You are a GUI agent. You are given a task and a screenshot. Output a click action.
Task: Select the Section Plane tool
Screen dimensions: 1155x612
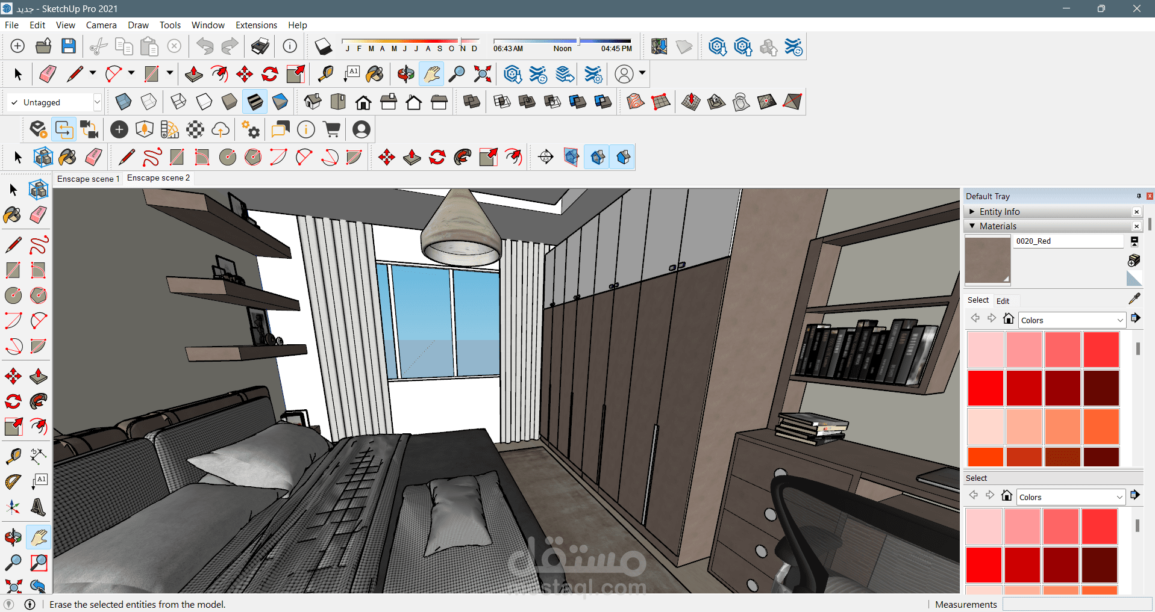tap(546, 158)
